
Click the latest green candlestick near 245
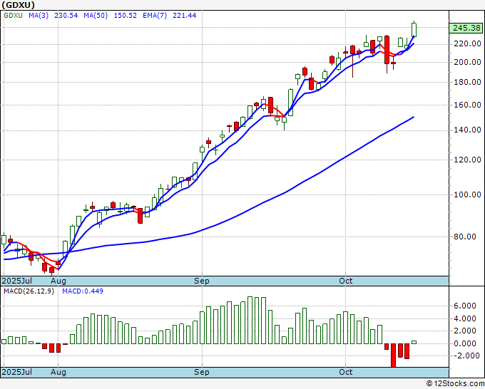click(414, 30)
